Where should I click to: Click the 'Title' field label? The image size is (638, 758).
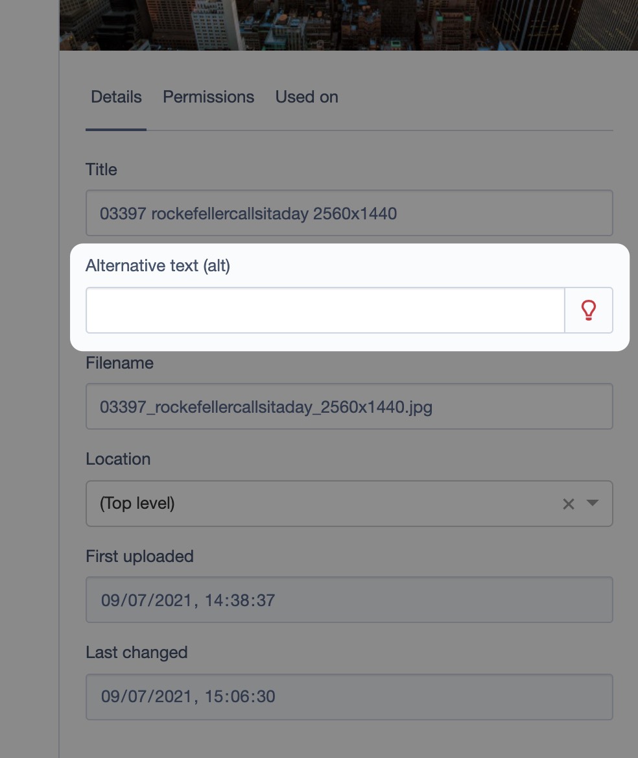coord(101,170)
